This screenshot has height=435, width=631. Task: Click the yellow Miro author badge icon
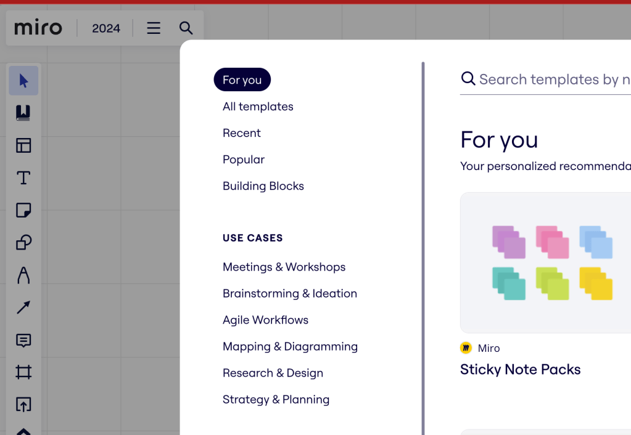tap(466, 348)
